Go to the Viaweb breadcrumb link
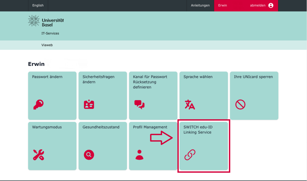307x181 pixels. coord(47,45)
